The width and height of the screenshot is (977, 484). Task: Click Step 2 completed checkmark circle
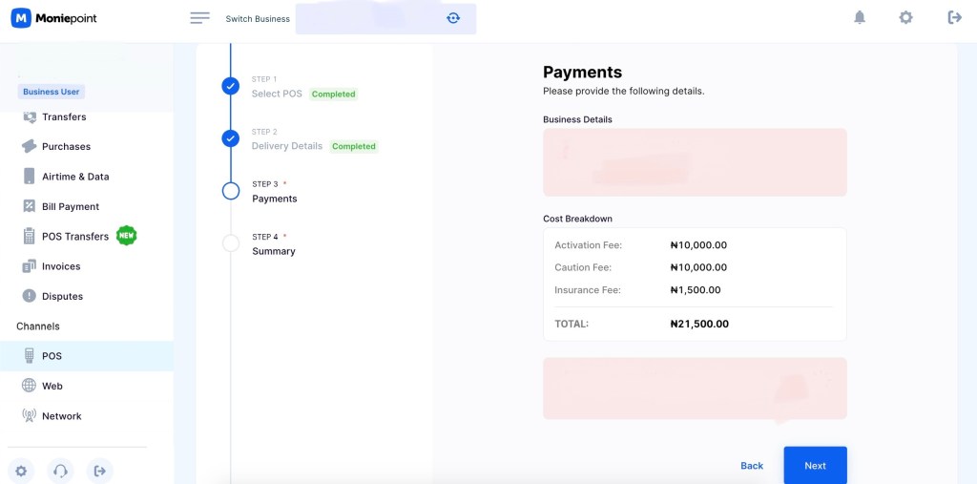click(231, 138)
